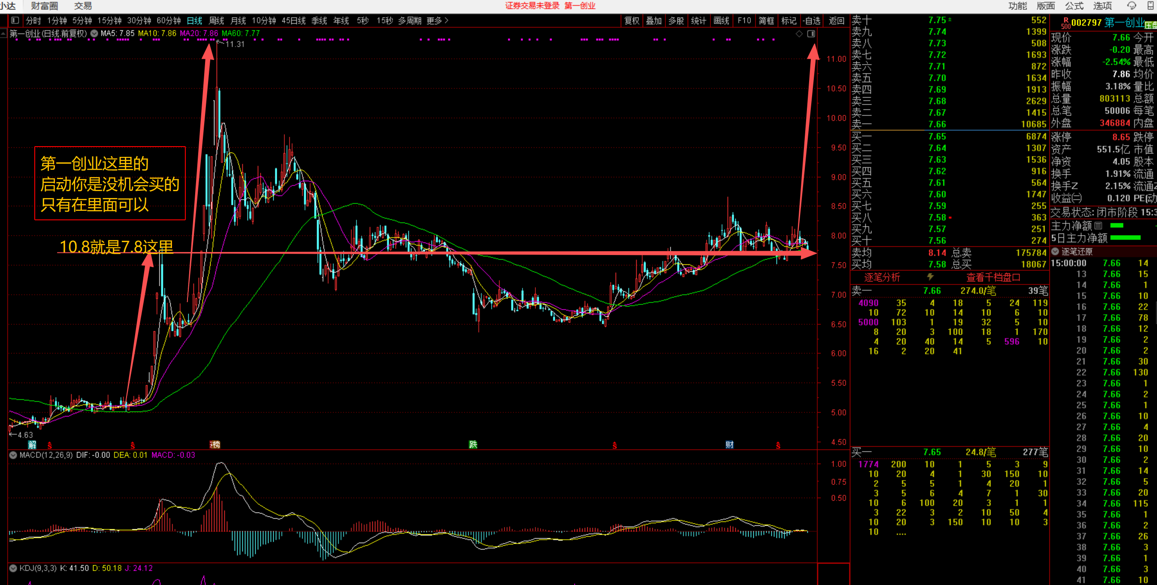Switch to the 周线 weekly timeframe tab

(x=216, y=20)
